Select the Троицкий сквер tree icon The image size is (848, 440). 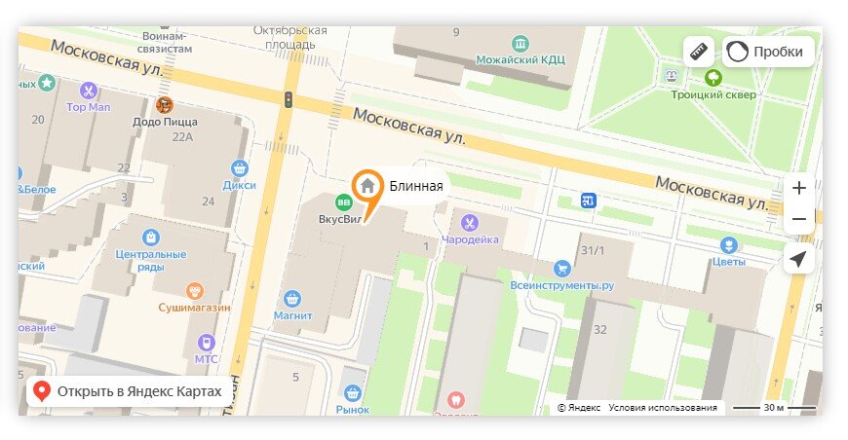(713, 78)
